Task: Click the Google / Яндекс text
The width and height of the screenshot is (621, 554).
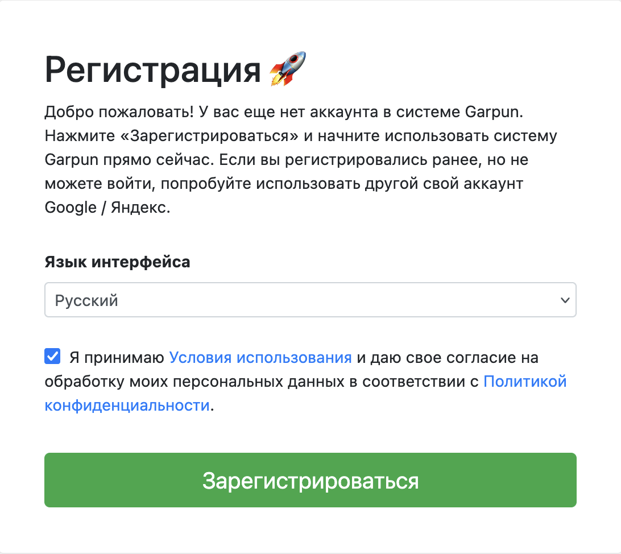Action: point(107,207)
